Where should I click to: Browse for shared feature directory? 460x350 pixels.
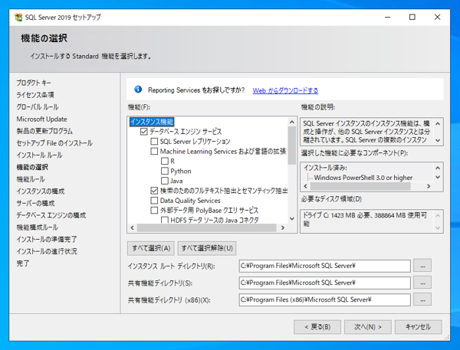point(422,283)
